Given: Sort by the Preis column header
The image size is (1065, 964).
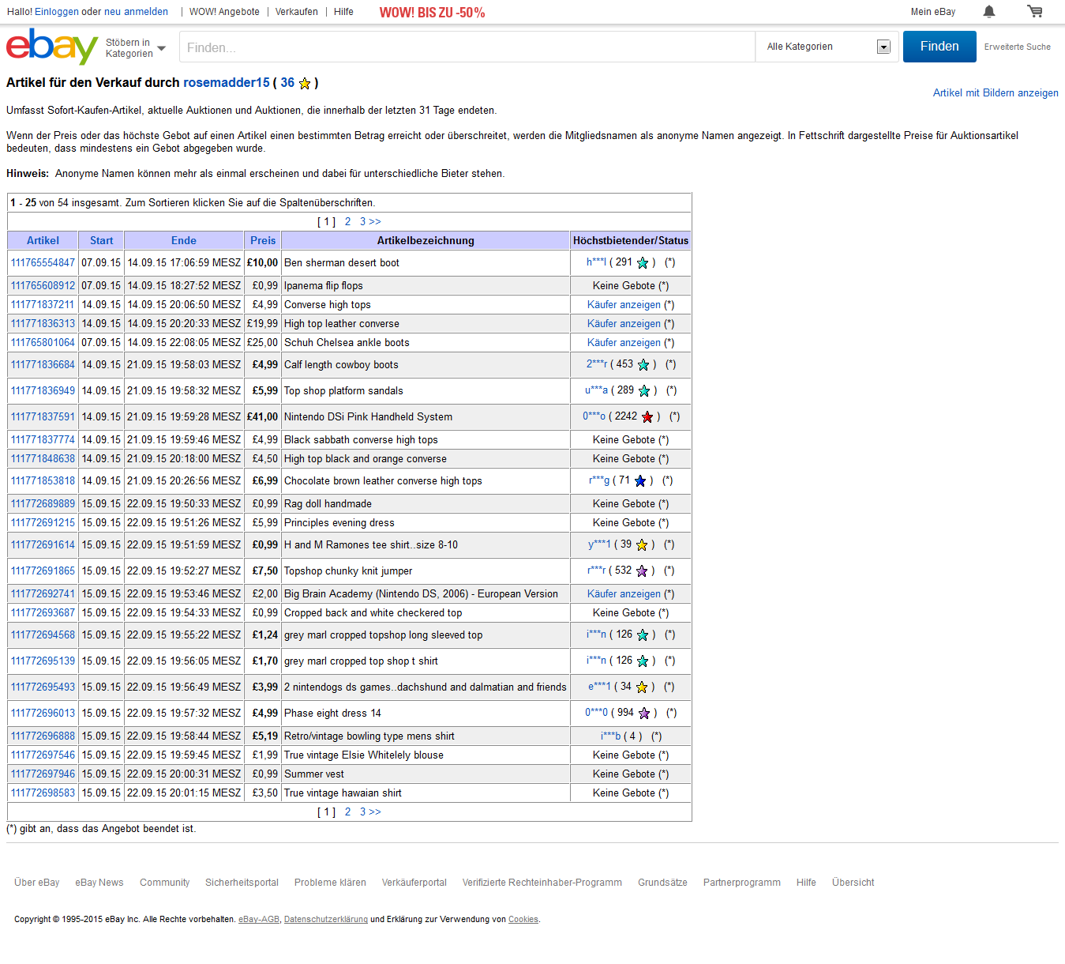Looking at the screenshot, I should click(263, 240).
